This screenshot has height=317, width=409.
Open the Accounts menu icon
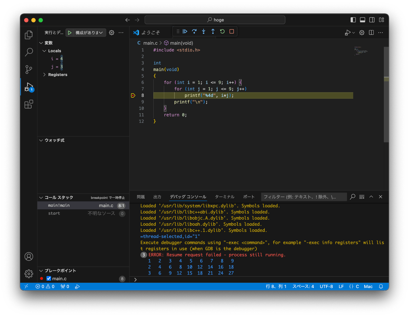click(x=29, y=256)
